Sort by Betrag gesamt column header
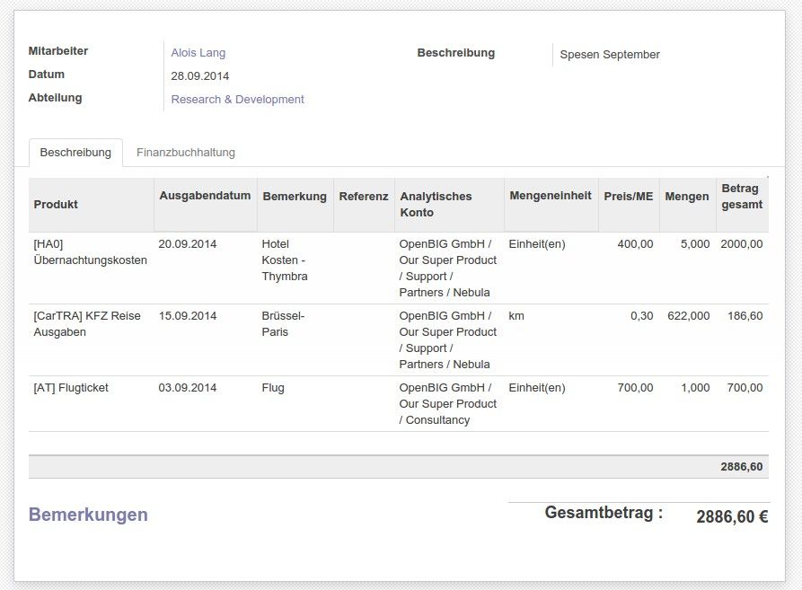 (x=741, y=197)
